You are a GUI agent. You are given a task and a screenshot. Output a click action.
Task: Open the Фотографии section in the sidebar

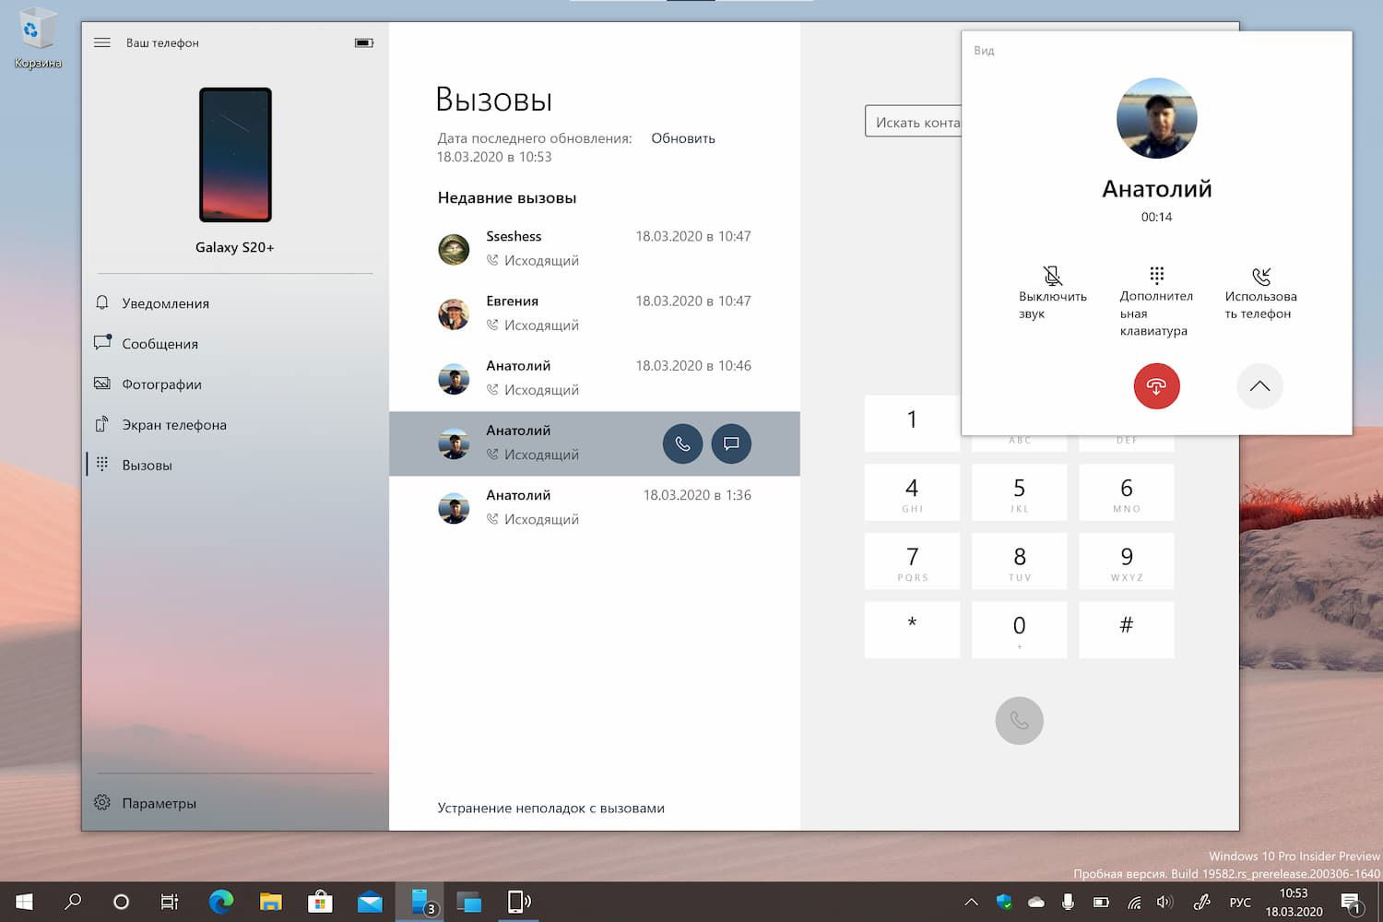[x=161, y=384]
